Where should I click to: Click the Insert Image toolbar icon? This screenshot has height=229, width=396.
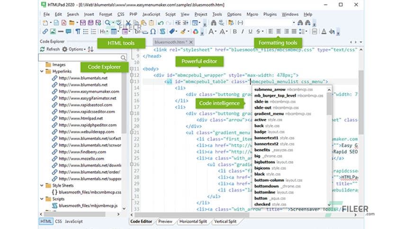pyautogui.click(x=53, y=32)
